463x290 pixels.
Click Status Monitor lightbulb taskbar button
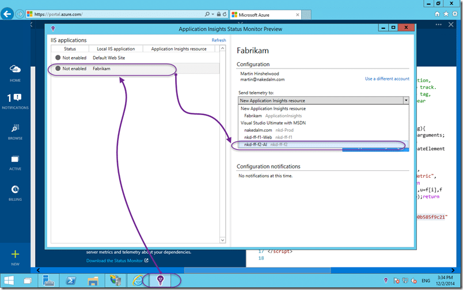pyautogui.click(x=160, y=281)
